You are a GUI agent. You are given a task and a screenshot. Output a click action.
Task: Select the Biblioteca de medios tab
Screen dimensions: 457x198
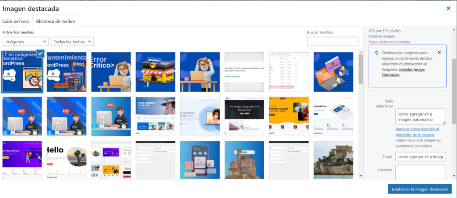[56, 21]
